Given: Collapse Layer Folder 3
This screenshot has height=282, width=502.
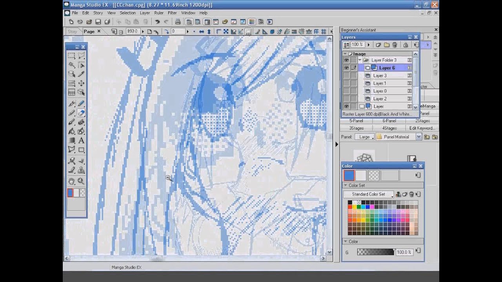Looking at the screenshot, I should coord(360,60).
